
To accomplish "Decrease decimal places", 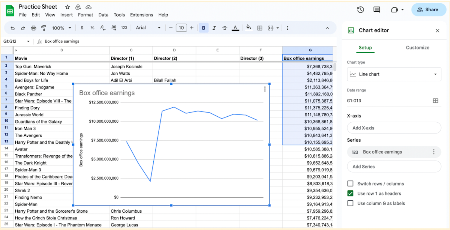I will [103, 28].
